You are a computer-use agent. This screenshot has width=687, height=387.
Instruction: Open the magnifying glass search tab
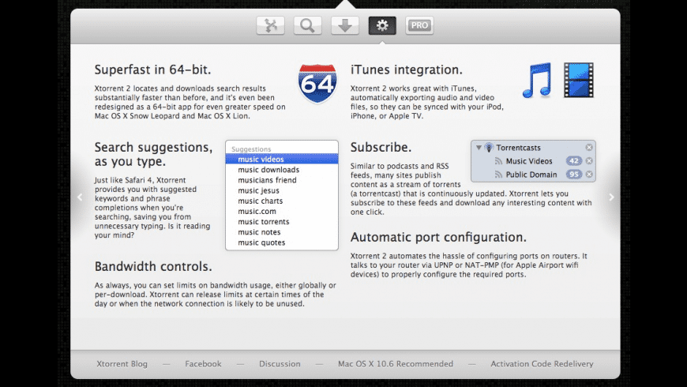click(x=307, y=25)
